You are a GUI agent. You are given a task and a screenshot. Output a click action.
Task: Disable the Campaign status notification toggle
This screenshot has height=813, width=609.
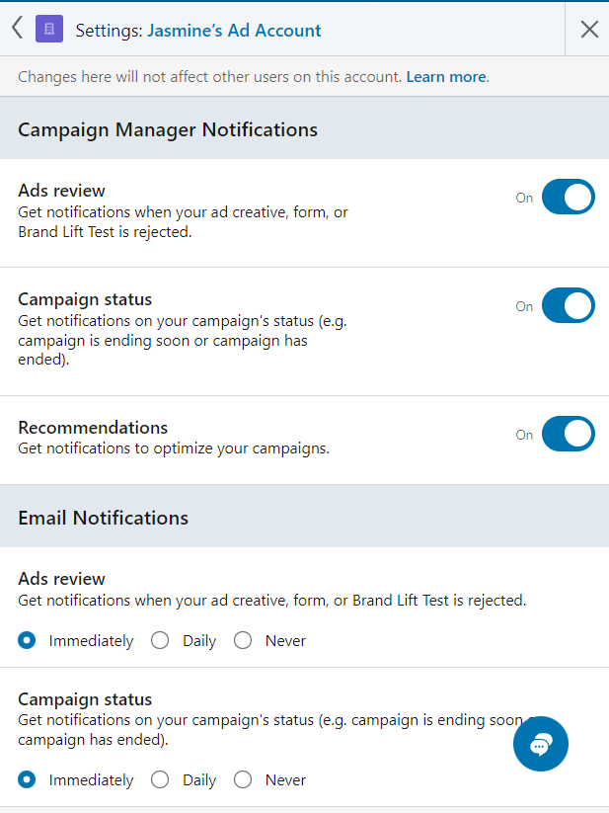[569, 305]
